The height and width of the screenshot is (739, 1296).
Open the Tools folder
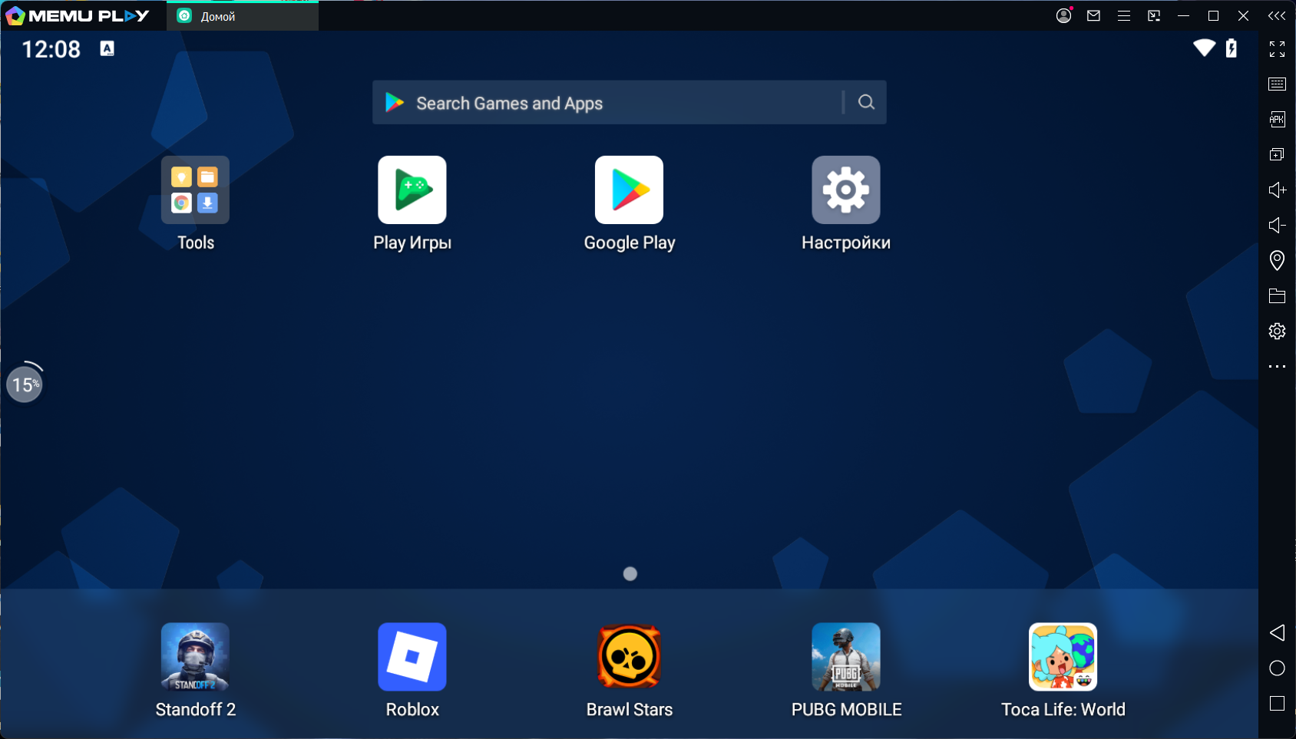(x=195, y=190)
